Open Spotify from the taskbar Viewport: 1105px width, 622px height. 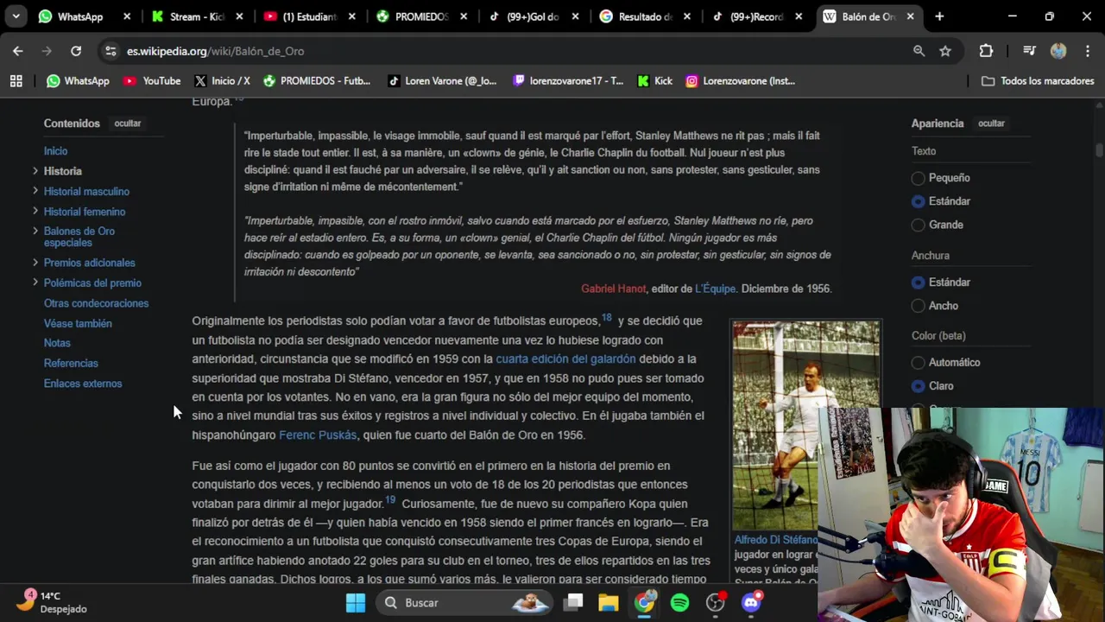pos(679,603)
